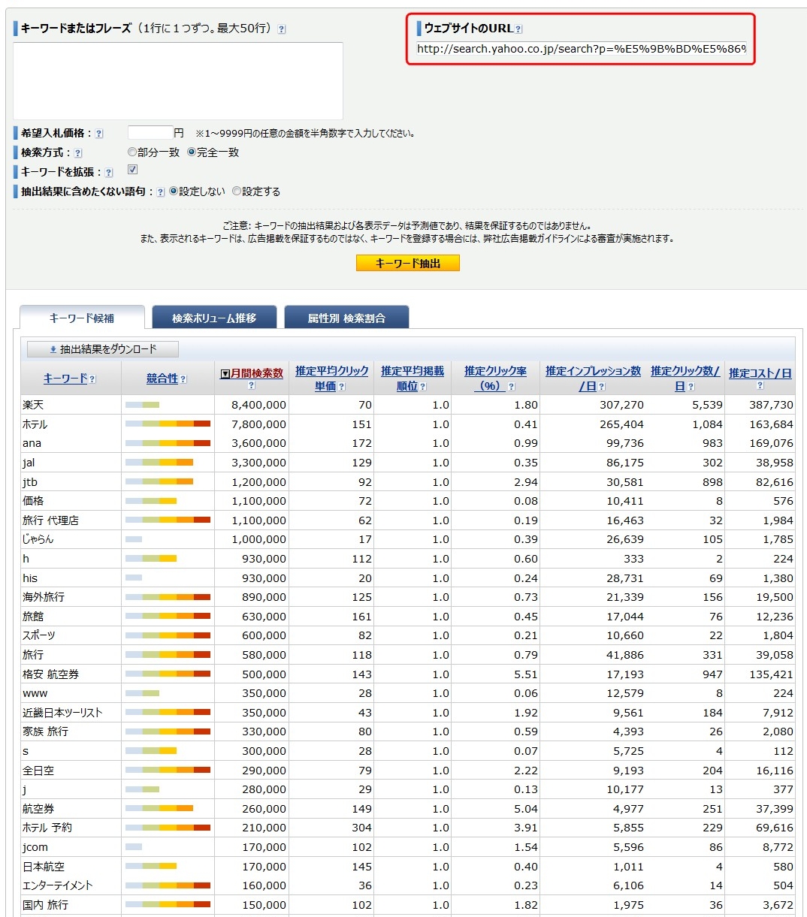807x917 pixels.
Task: Click 抽出結果をダウンロード button
Action: pos(103,349)
